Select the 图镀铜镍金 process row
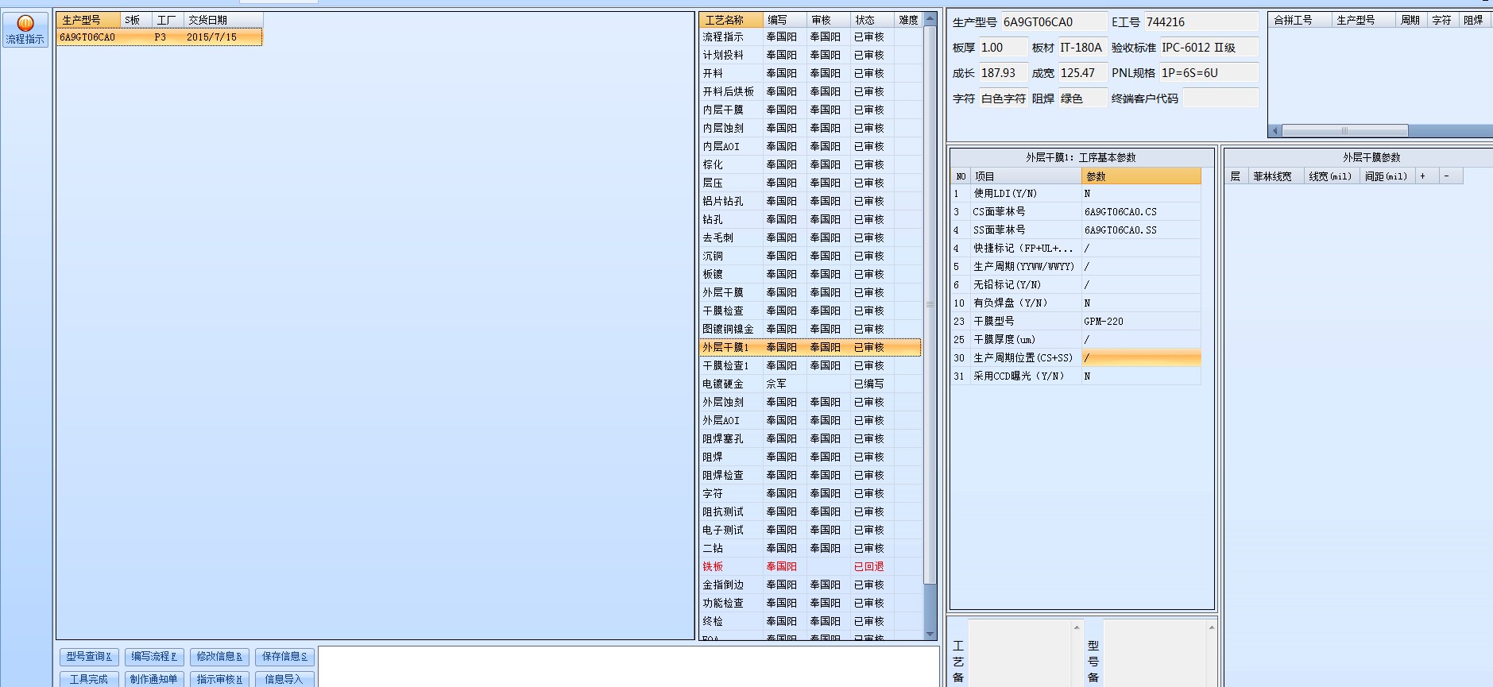This screenshot has height=687, width=1493. (x=810, y=330)
